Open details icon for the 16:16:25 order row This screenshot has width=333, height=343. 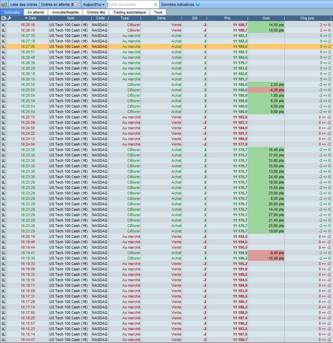[3, 318]
